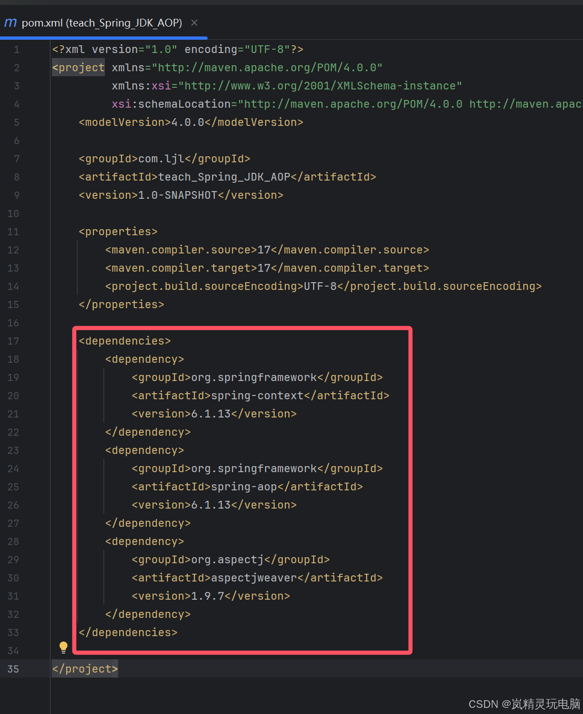Click line number 1 in gutter
Image resolution: width=583 pixels, height=714 pixels.
click(x=17, y=49)
